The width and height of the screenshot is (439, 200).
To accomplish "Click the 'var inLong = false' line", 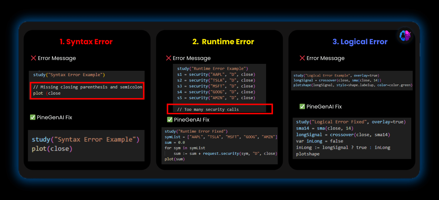I will (x=320, y=141).
